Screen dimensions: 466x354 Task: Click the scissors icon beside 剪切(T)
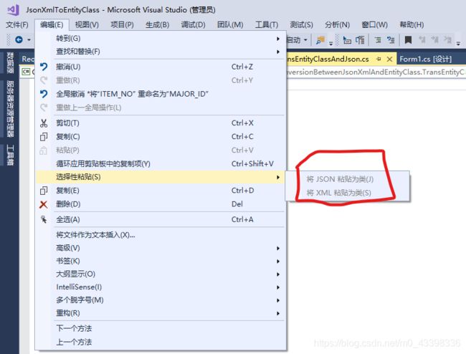44,123
